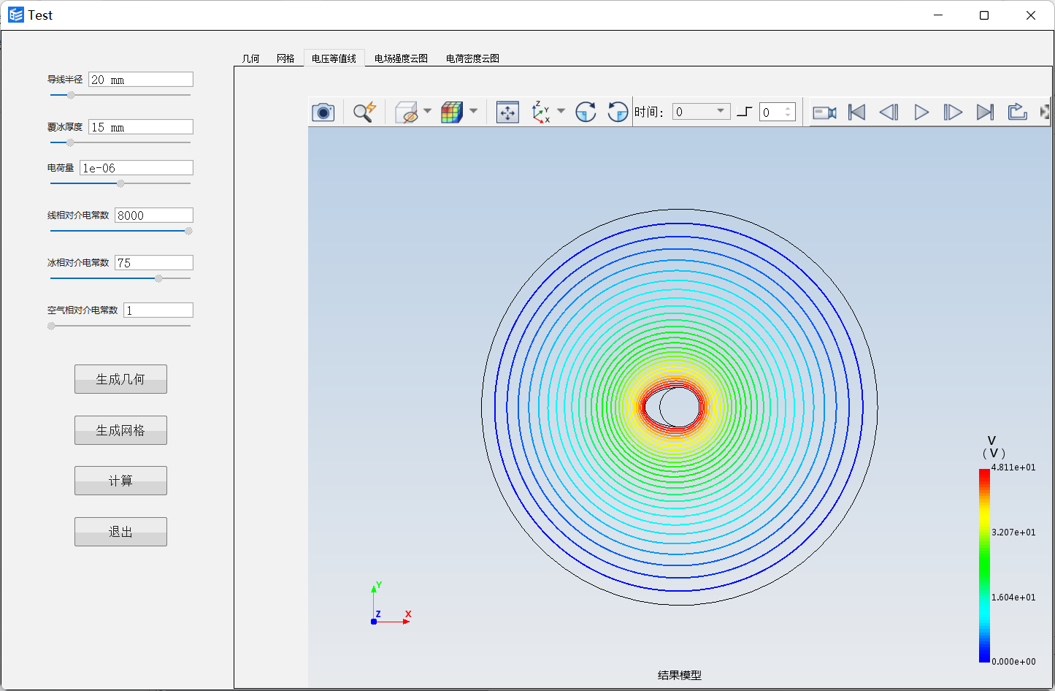Expand the axes orientation dropdown arrow
Image resolution: width=1055 pixels, height=691 pixels.
pyautogui.click(x=561, y=112)
